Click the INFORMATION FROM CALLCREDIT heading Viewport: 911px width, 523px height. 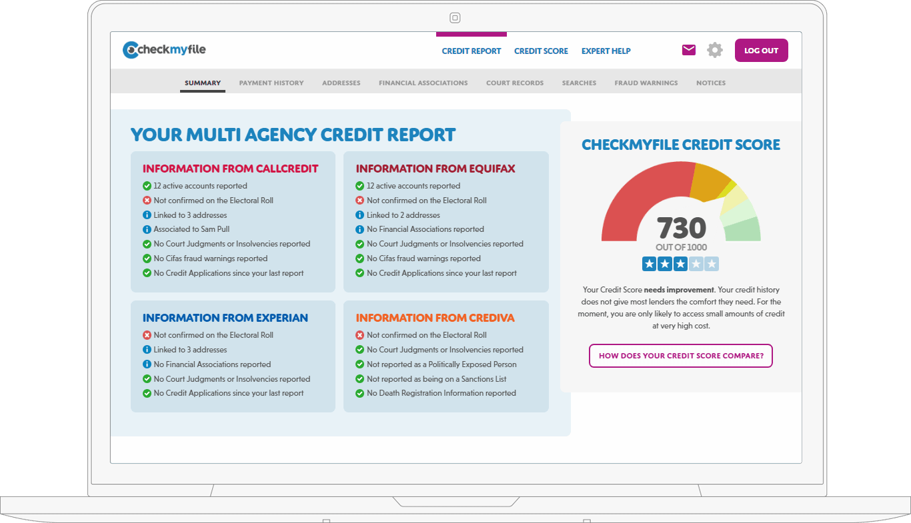pos(230,169)
